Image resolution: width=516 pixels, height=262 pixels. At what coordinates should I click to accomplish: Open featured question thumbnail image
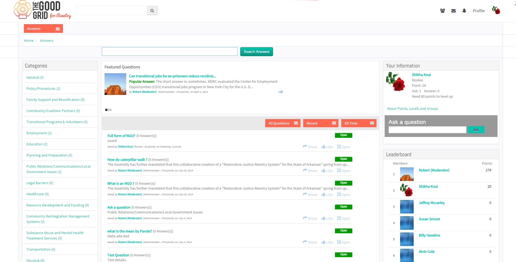click(x=115, y=84)
